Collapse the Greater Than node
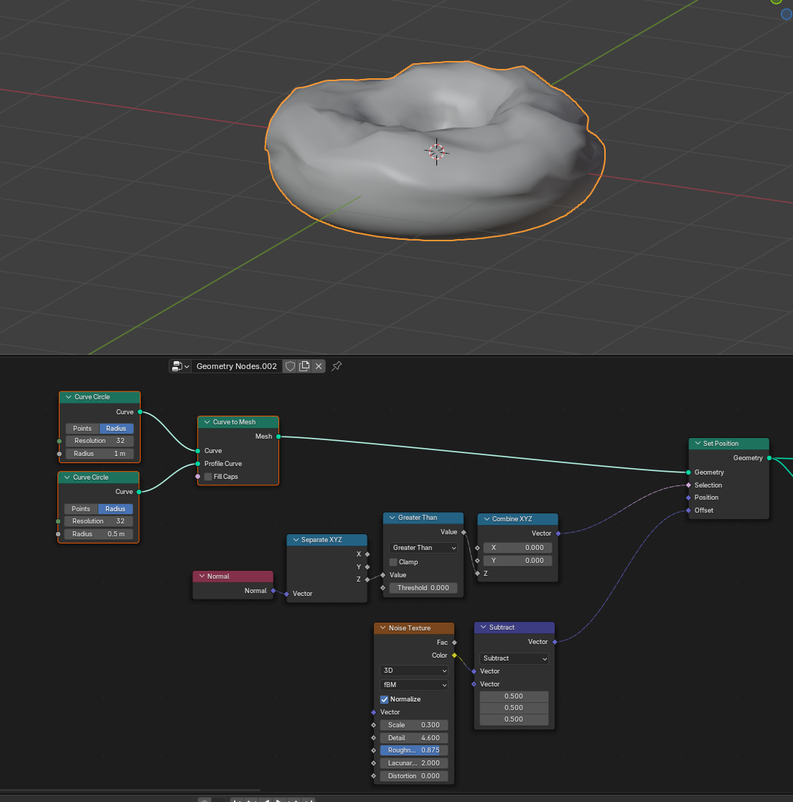This screenshot has width=793, height=802. (x=392, y=518)
